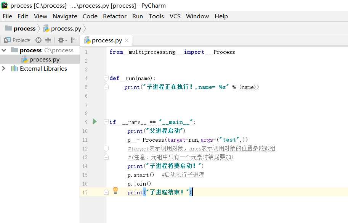Click the process folder icon in tree
The width and height of the screenshot is (348, 223).
pos(14,50)
